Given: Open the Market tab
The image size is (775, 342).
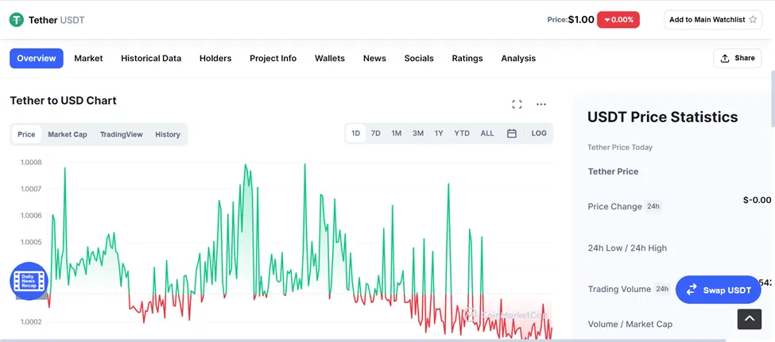Looking at the screenshot, I should pyautogui.click(x=88, y=58).
